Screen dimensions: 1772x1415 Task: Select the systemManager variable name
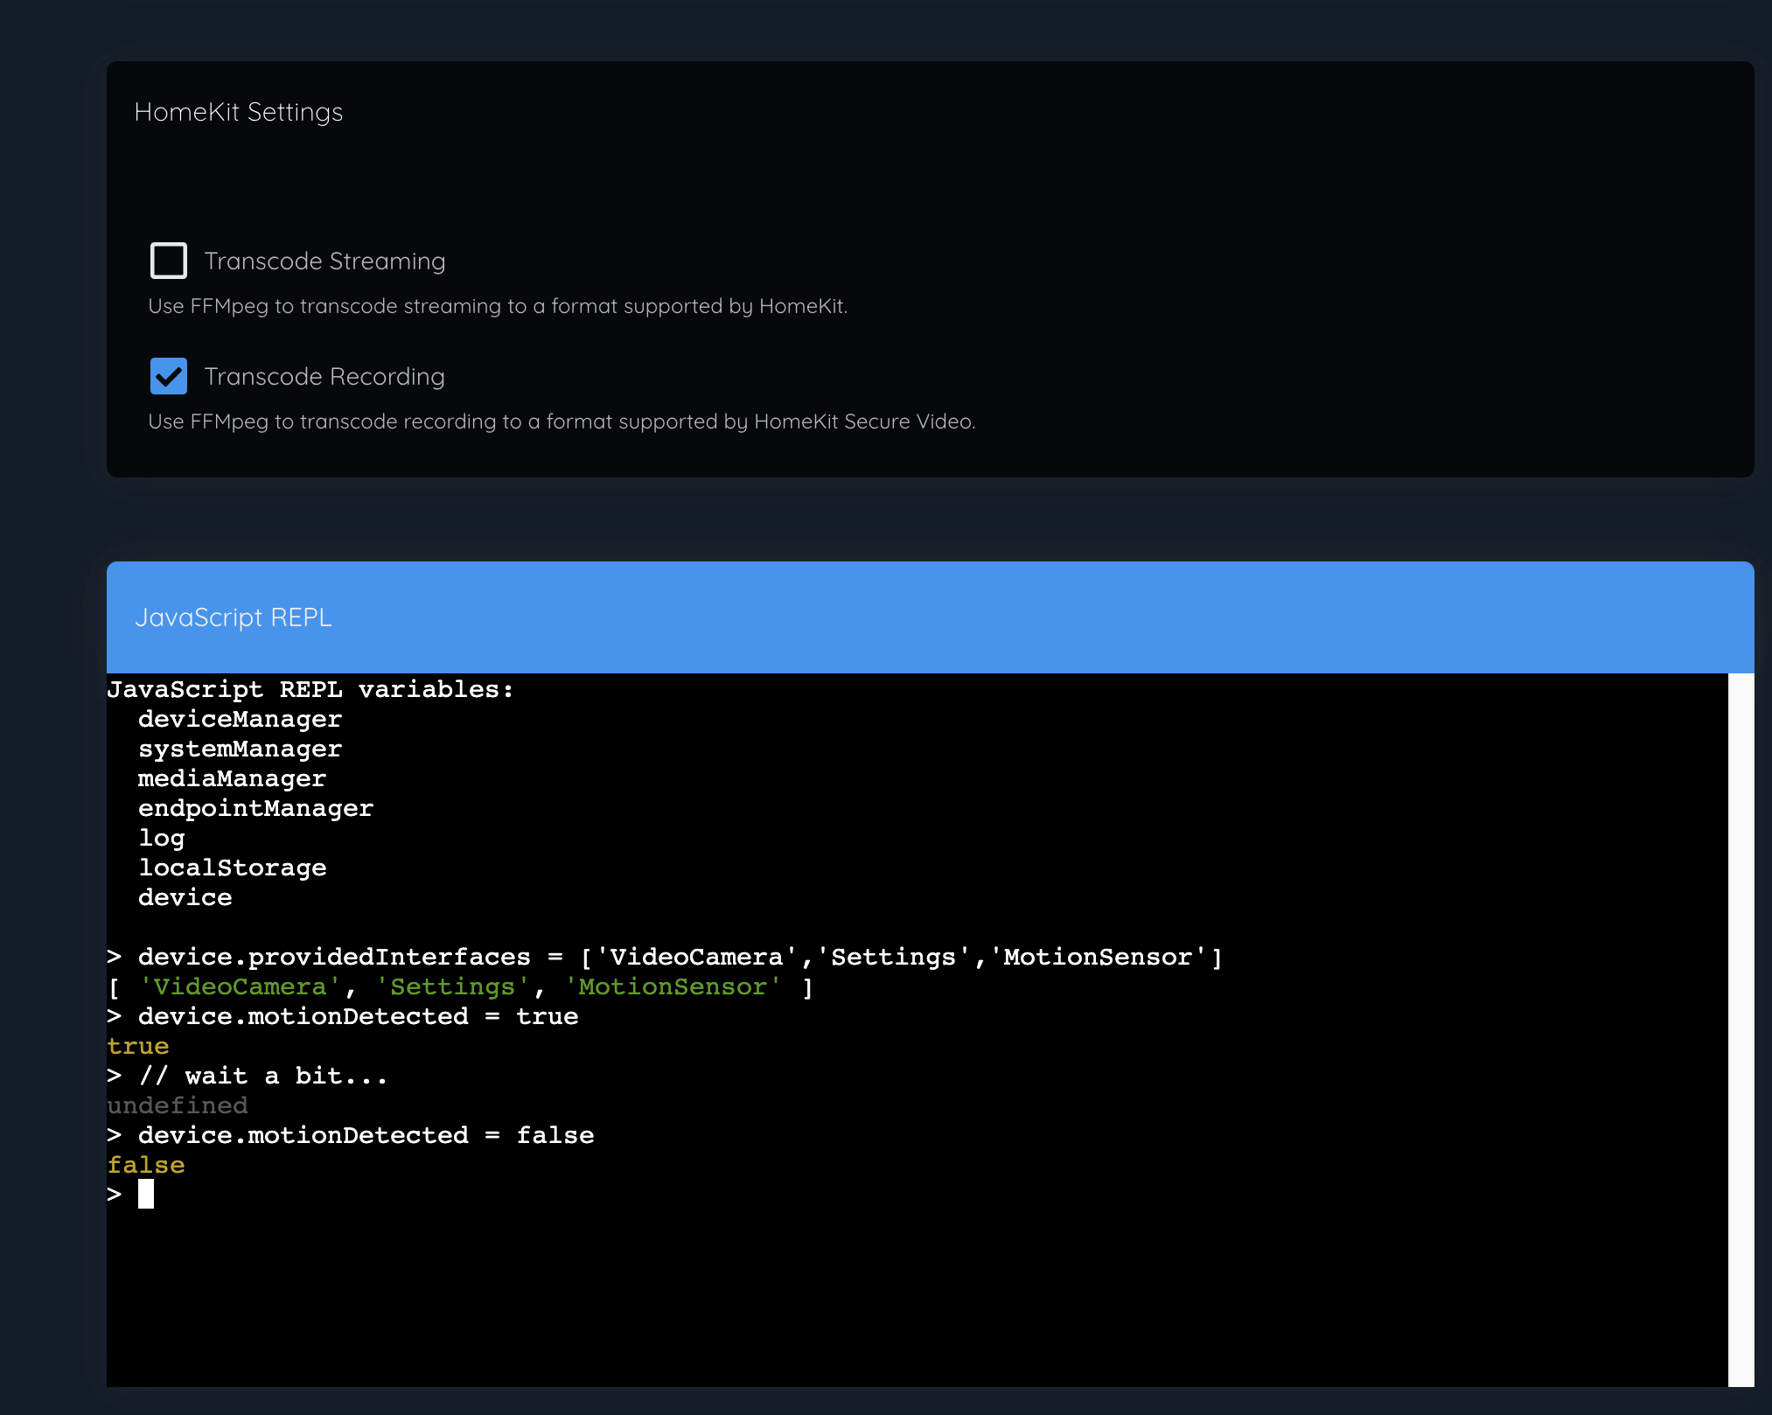(x=239, y=749)
